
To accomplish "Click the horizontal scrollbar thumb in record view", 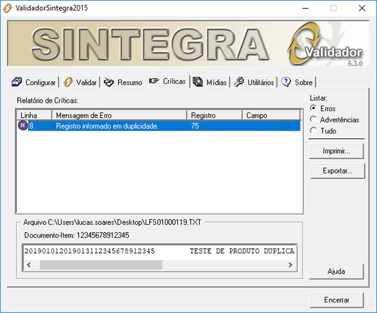I will click(101, 265).
